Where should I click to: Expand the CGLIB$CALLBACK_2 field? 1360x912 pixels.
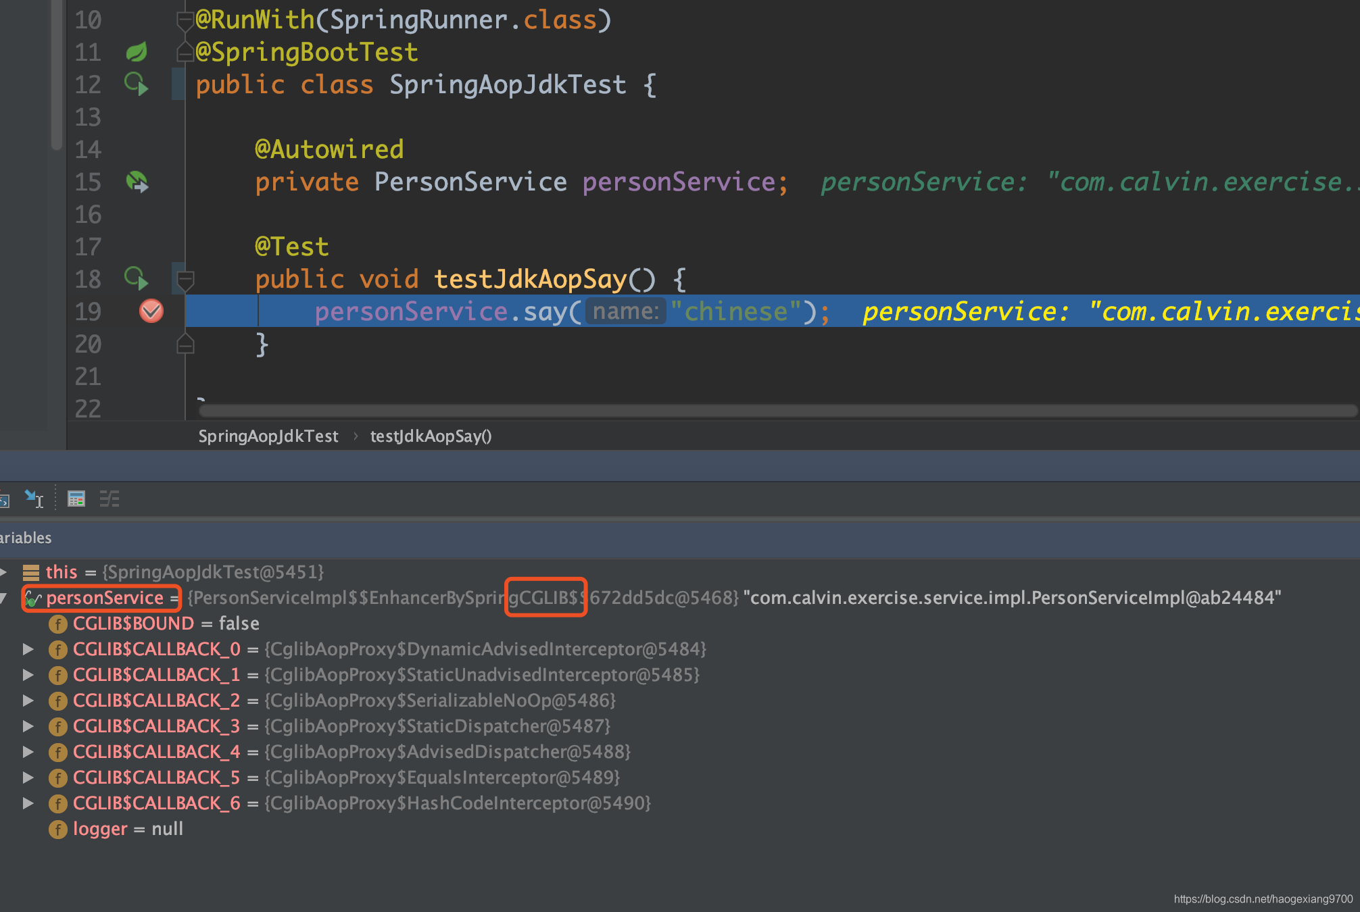(x=28, y=701)
